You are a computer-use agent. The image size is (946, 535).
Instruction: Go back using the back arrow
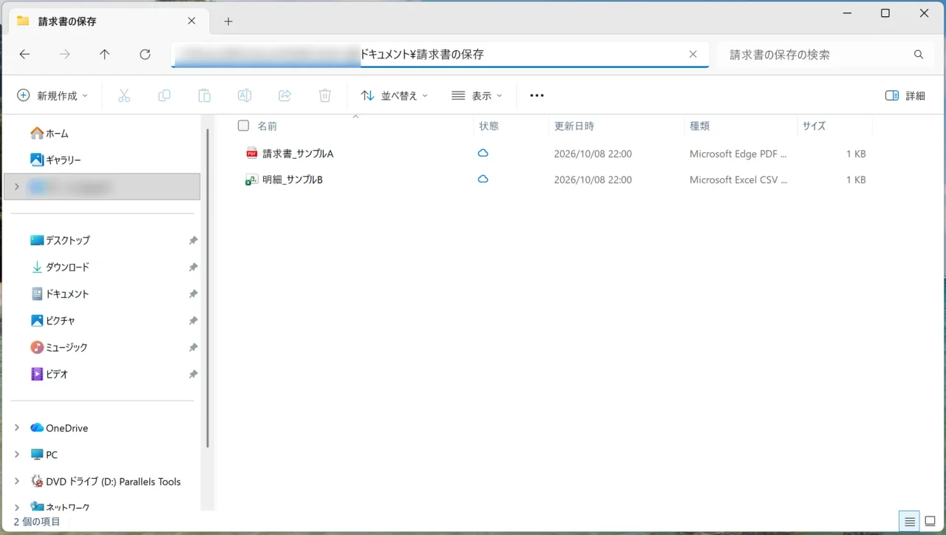point(24,55)
